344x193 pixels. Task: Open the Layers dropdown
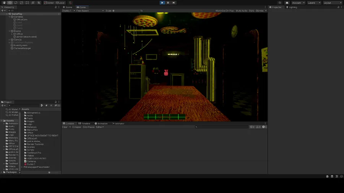click(x=314, y=3)
